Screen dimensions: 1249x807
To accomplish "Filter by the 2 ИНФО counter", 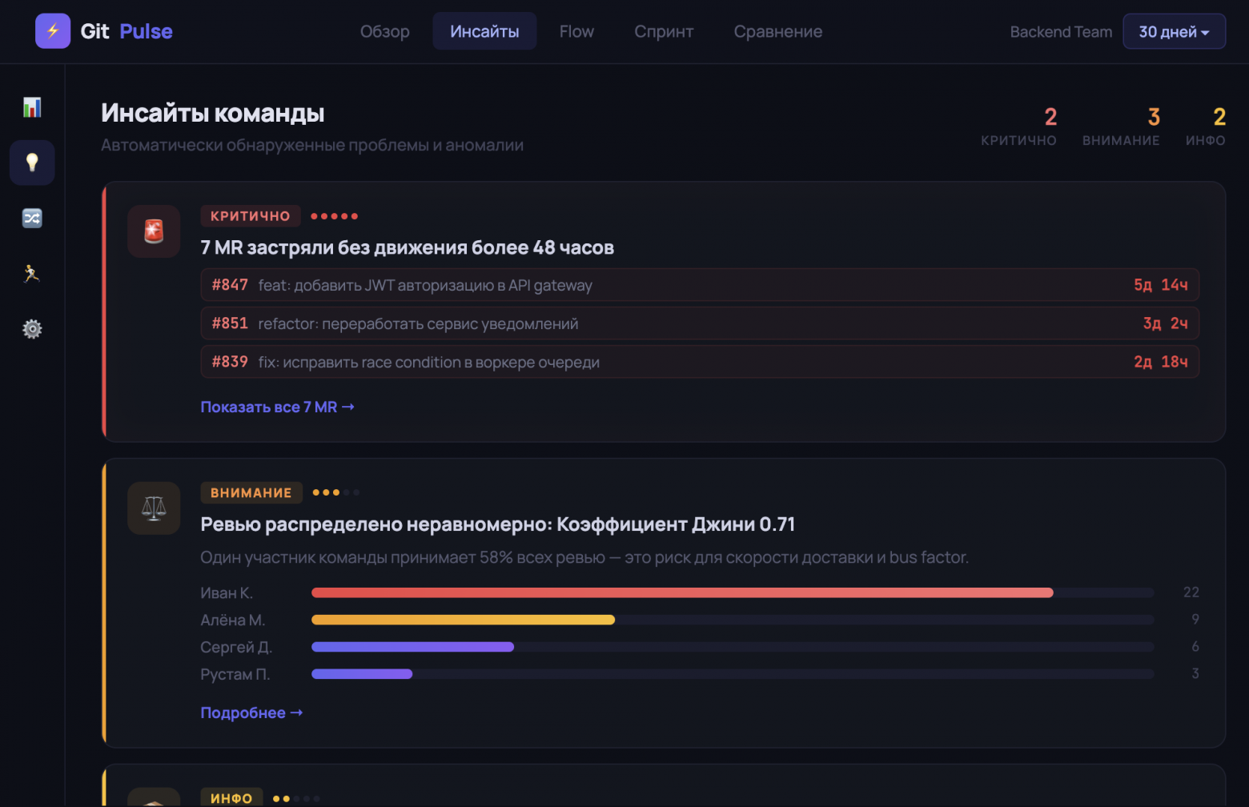I will pos(1206,126).
